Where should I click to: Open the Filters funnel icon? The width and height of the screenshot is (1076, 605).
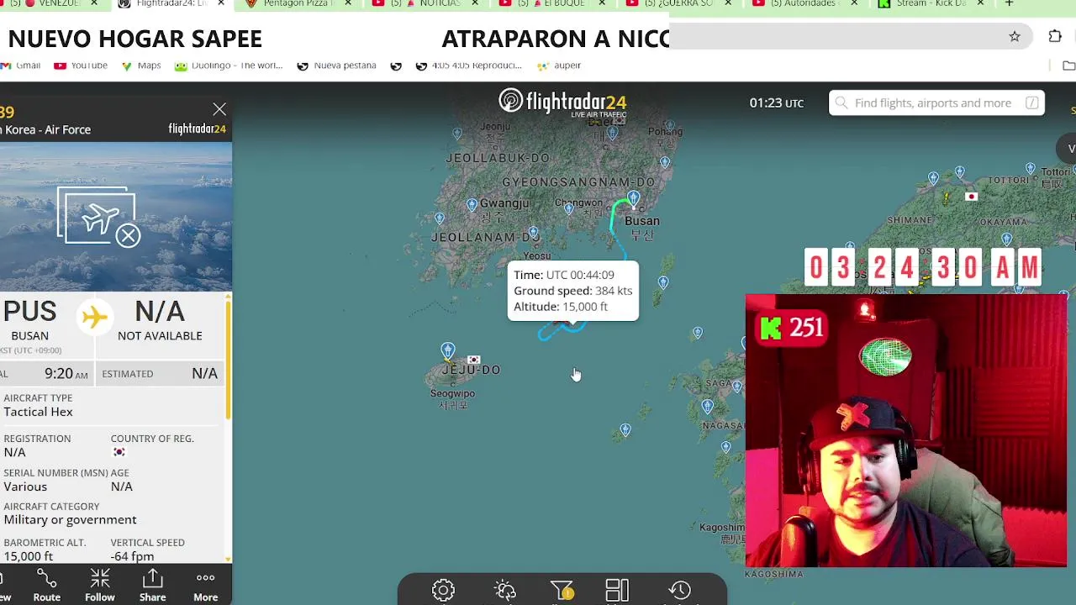pos(562,591)
